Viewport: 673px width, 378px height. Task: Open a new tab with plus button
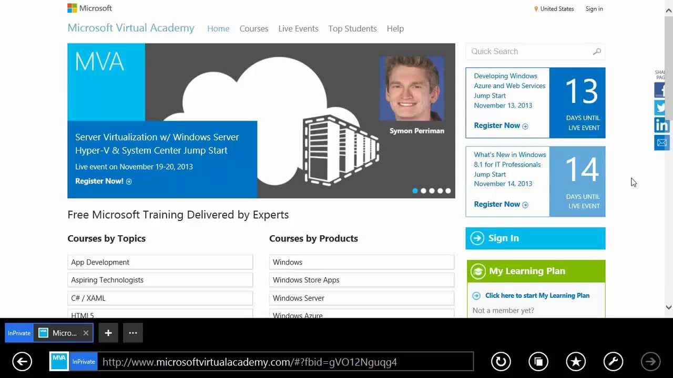(108, 333)
